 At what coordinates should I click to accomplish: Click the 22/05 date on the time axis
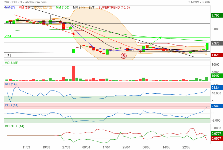point(186,147)
